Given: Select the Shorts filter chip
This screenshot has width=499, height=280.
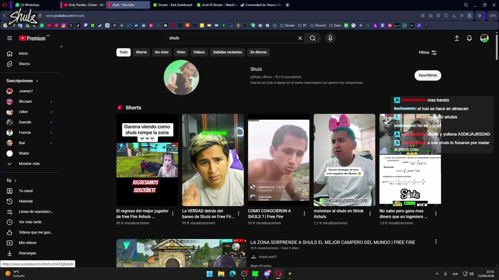Looking at the screenshot, I should pos(141,52).
